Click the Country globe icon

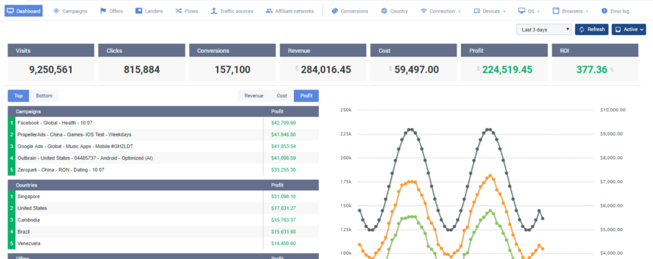(384, 11)
